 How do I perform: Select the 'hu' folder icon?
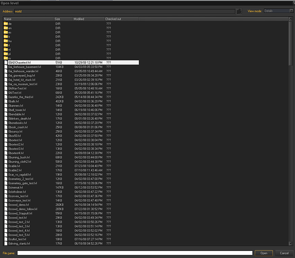click(6, 41)
